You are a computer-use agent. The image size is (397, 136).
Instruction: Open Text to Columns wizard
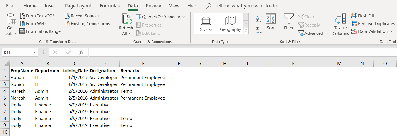(341, 25)
